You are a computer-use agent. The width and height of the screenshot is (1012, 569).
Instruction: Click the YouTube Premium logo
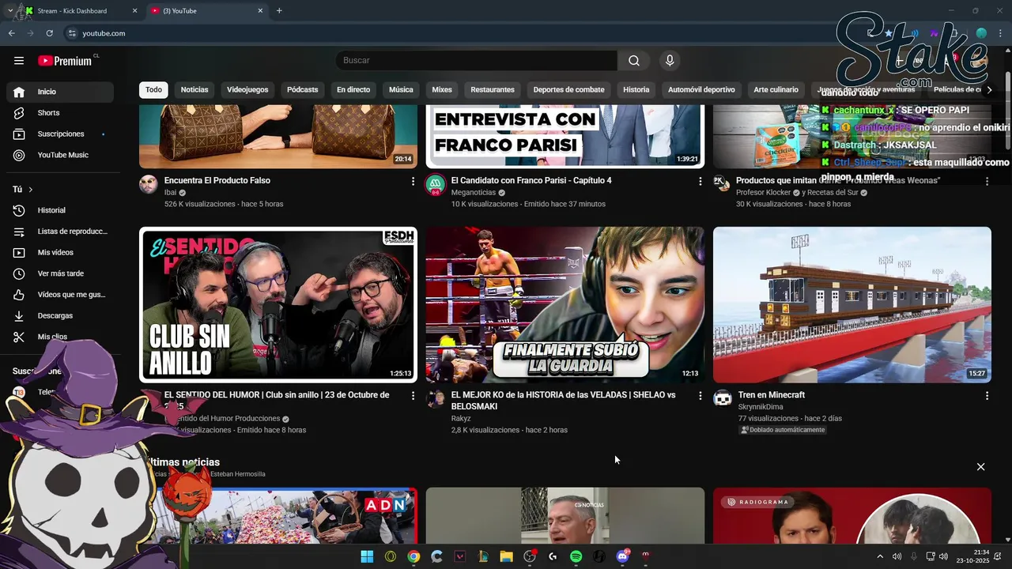coord(65,61)
